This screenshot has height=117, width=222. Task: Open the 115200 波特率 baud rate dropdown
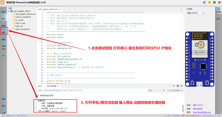[175, 91]
